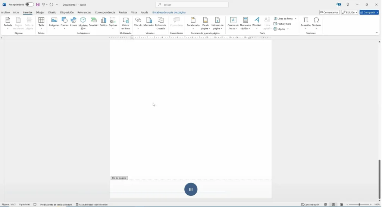382x207 pixels.
Task: Insert a cover page with Portada
Action: click(x=8, y=23)
